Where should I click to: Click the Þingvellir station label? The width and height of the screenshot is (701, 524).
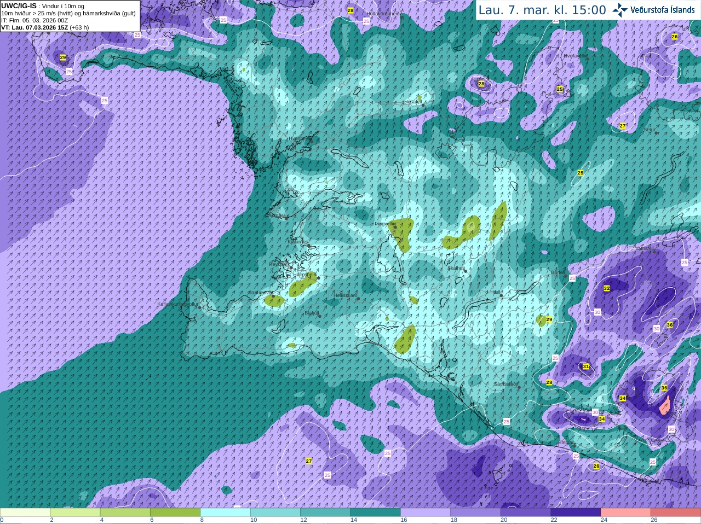click(x=384, y=224)
